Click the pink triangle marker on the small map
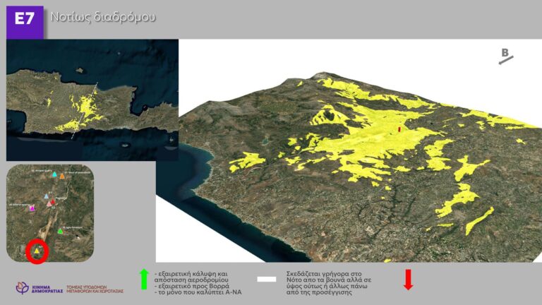Viewport: 542px width, 305px height. 49,203
